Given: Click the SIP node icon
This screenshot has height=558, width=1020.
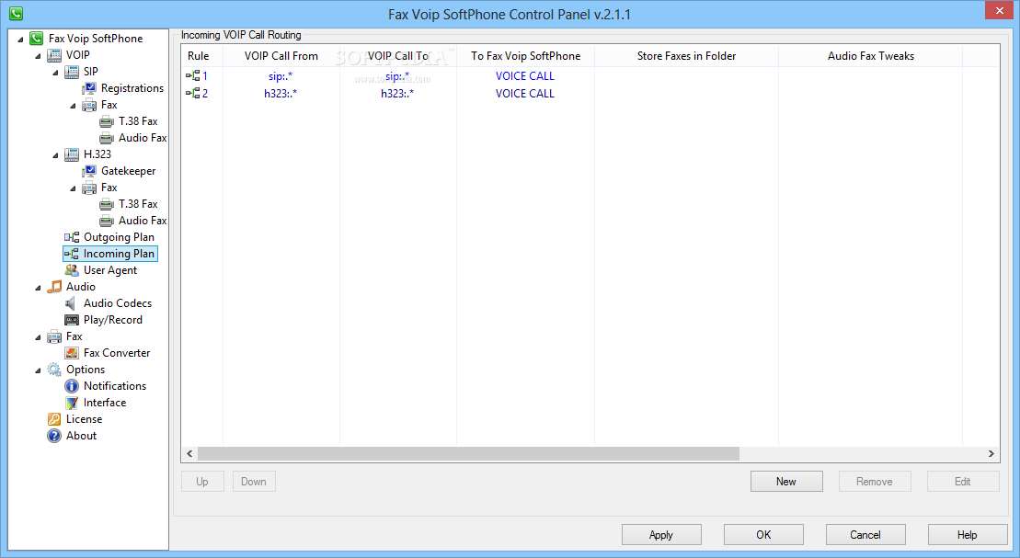Looking at the screenshot, I should 72,72.
